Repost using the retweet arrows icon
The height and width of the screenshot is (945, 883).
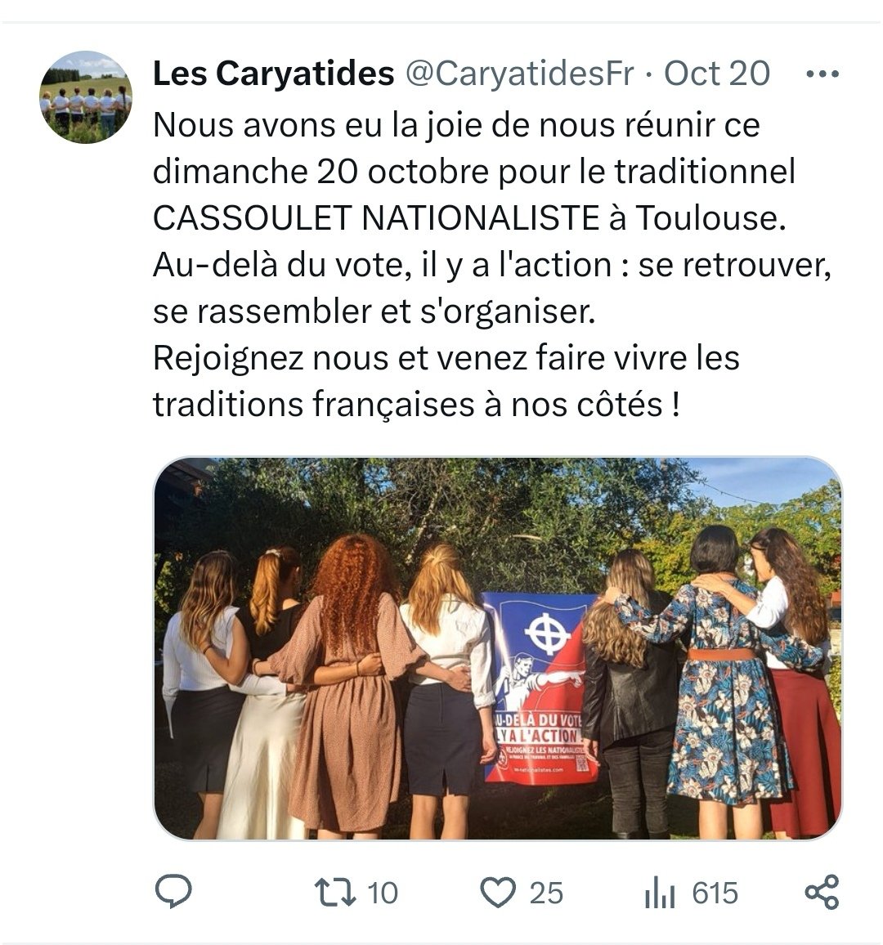click(335, 893)
